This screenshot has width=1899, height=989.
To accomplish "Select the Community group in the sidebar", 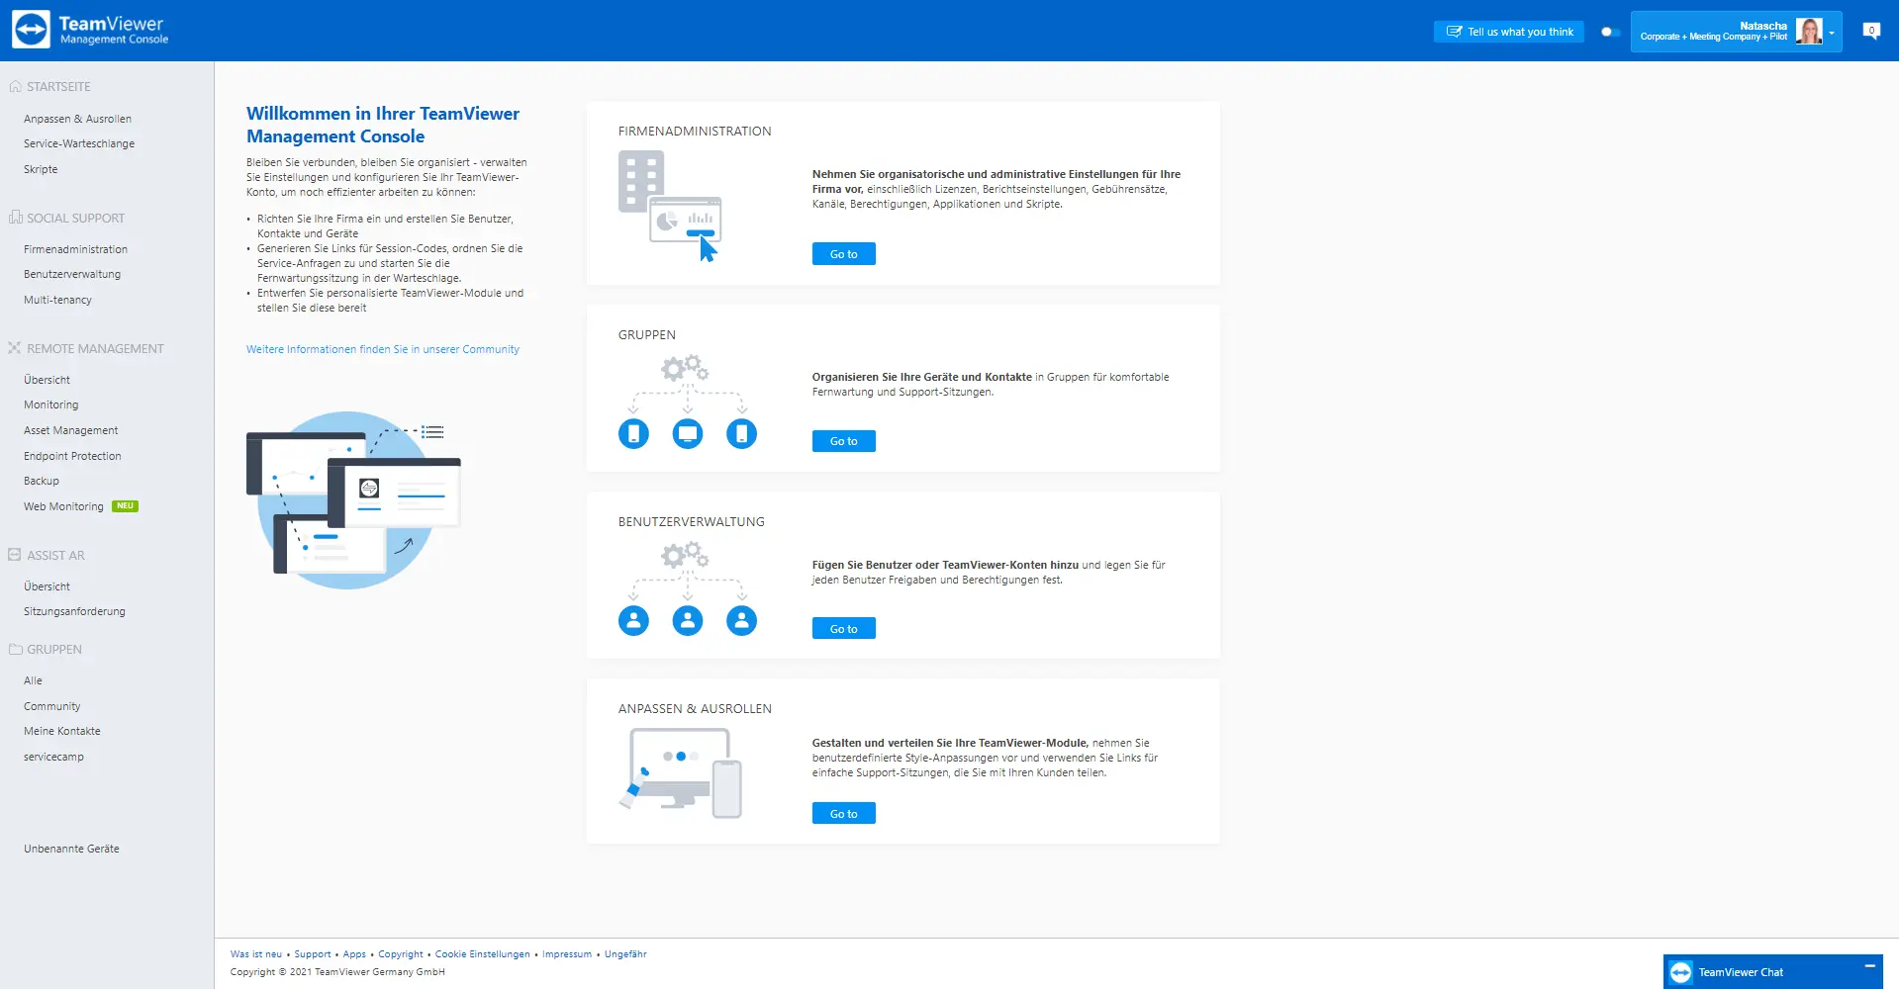I will pyautogui.click(x=52, y=706).
